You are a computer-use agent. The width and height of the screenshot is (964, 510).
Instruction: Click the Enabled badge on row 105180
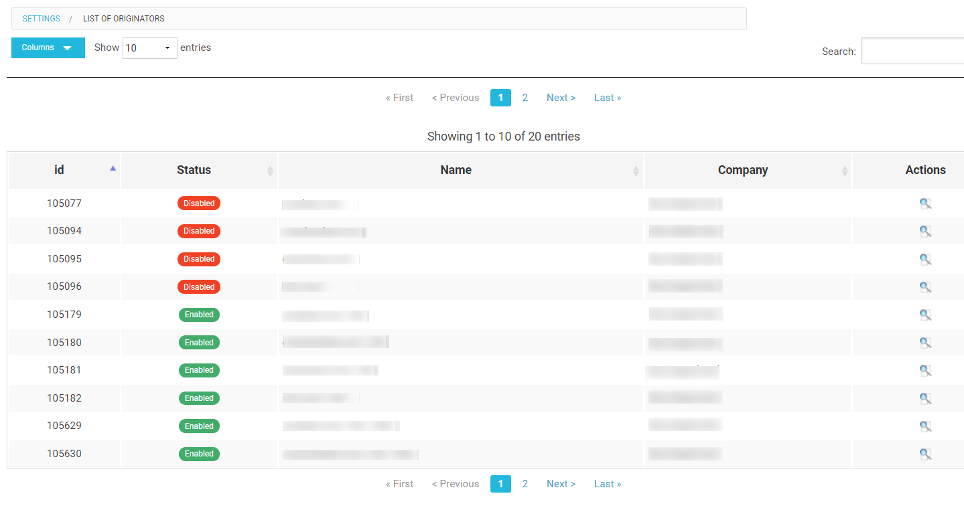click(199, 343)
